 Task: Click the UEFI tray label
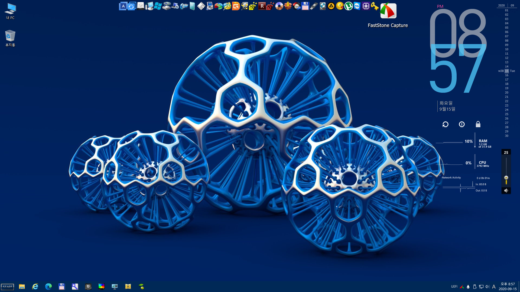tap(454, 287)
